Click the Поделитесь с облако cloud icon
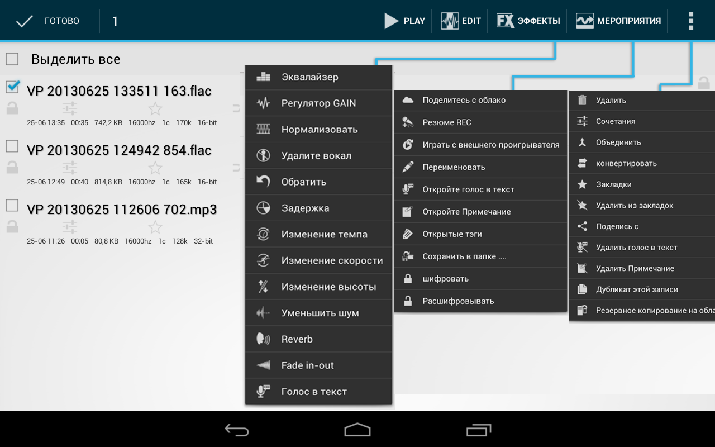This screenshot has width=715, height=447. (x=408, y=100)
